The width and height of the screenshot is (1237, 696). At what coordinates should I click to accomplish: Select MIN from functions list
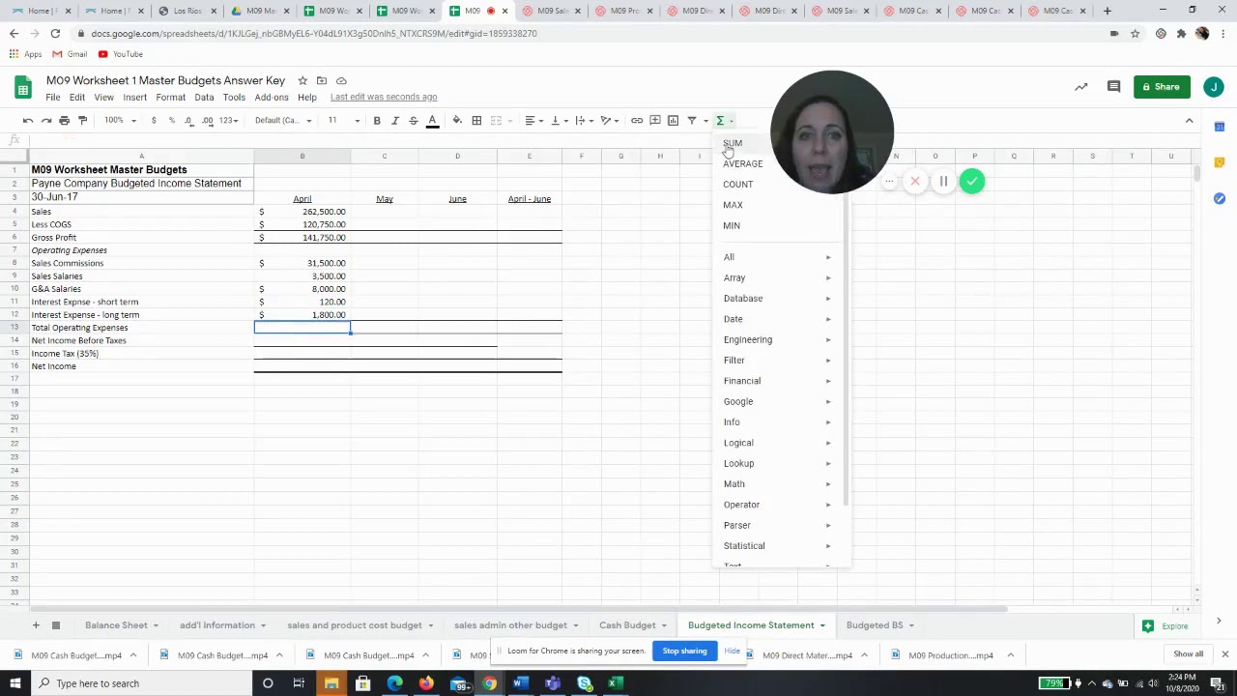pyautogui.click(x=777, y=225)
